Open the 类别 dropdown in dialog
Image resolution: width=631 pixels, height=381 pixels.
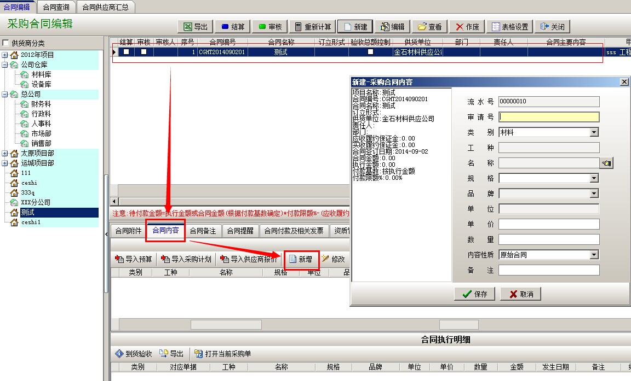click(x=594, y=132)
